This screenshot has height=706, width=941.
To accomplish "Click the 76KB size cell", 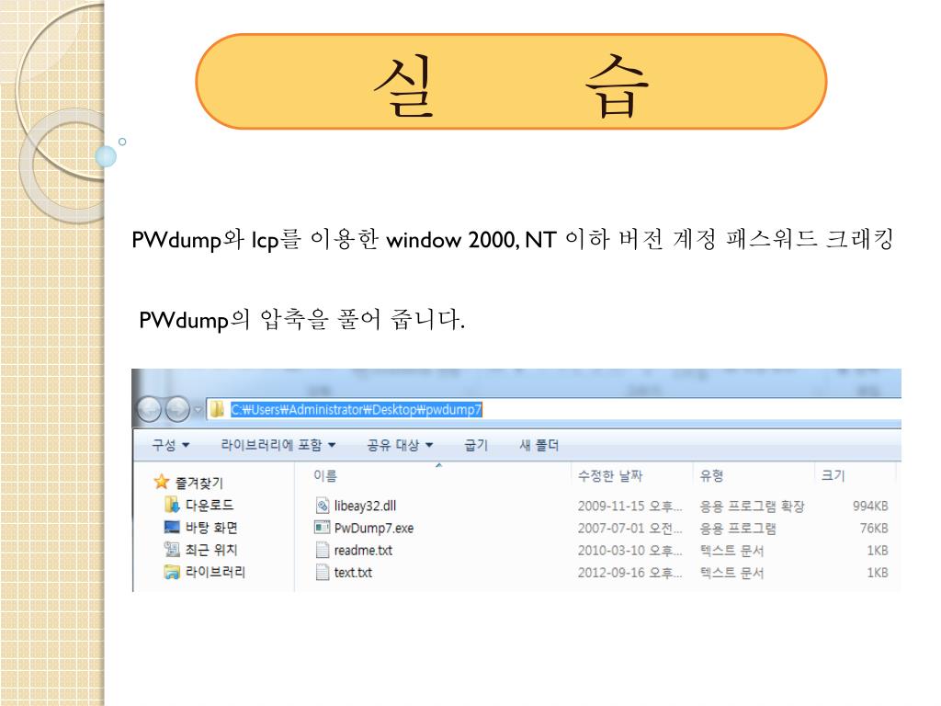I will (x=874, y=529).
